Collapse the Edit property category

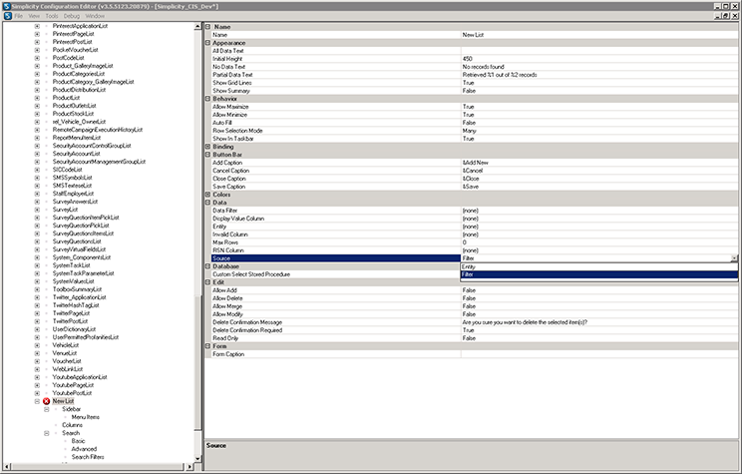pos(207,282)
